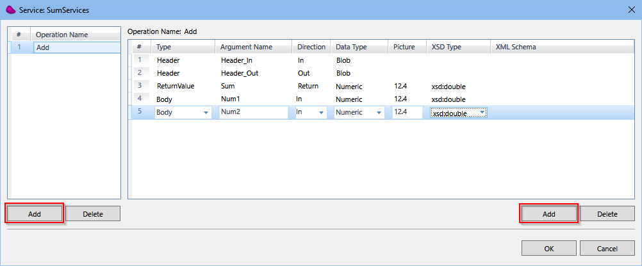642x266 pixels.
Task: Click row number 1 in arguments table
Action: point(140,60)
